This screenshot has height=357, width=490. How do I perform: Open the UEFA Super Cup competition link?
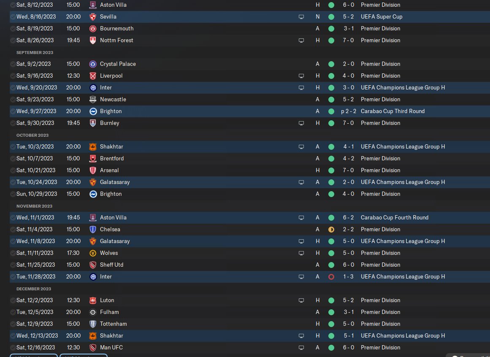(382, 16)
